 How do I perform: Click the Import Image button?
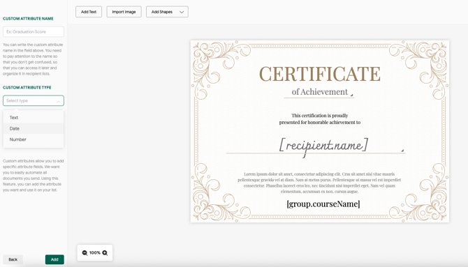[x=124, y=12]
